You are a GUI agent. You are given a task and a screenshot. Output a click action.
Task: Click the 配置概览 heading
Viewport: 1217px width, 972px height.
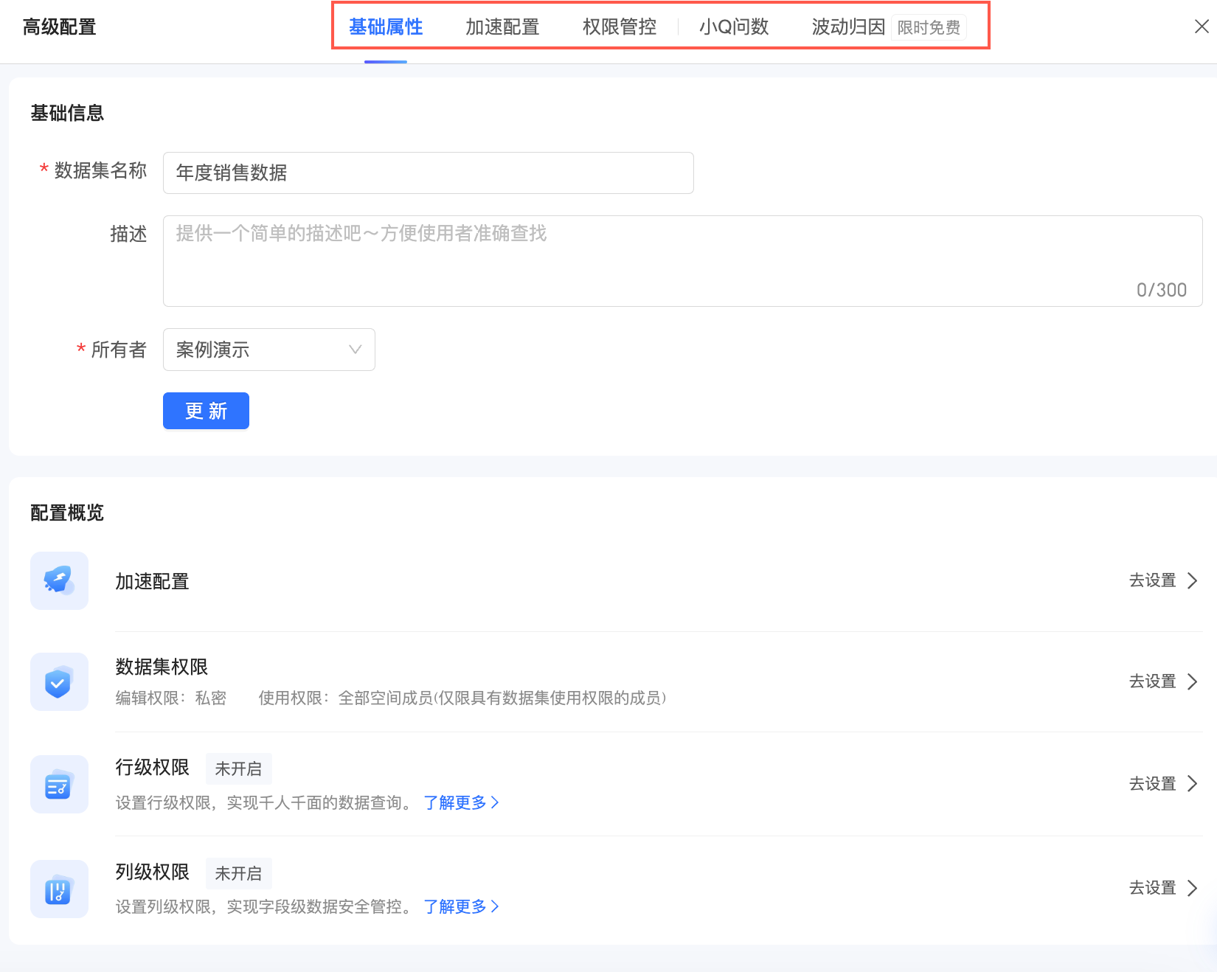click(67, 513)
